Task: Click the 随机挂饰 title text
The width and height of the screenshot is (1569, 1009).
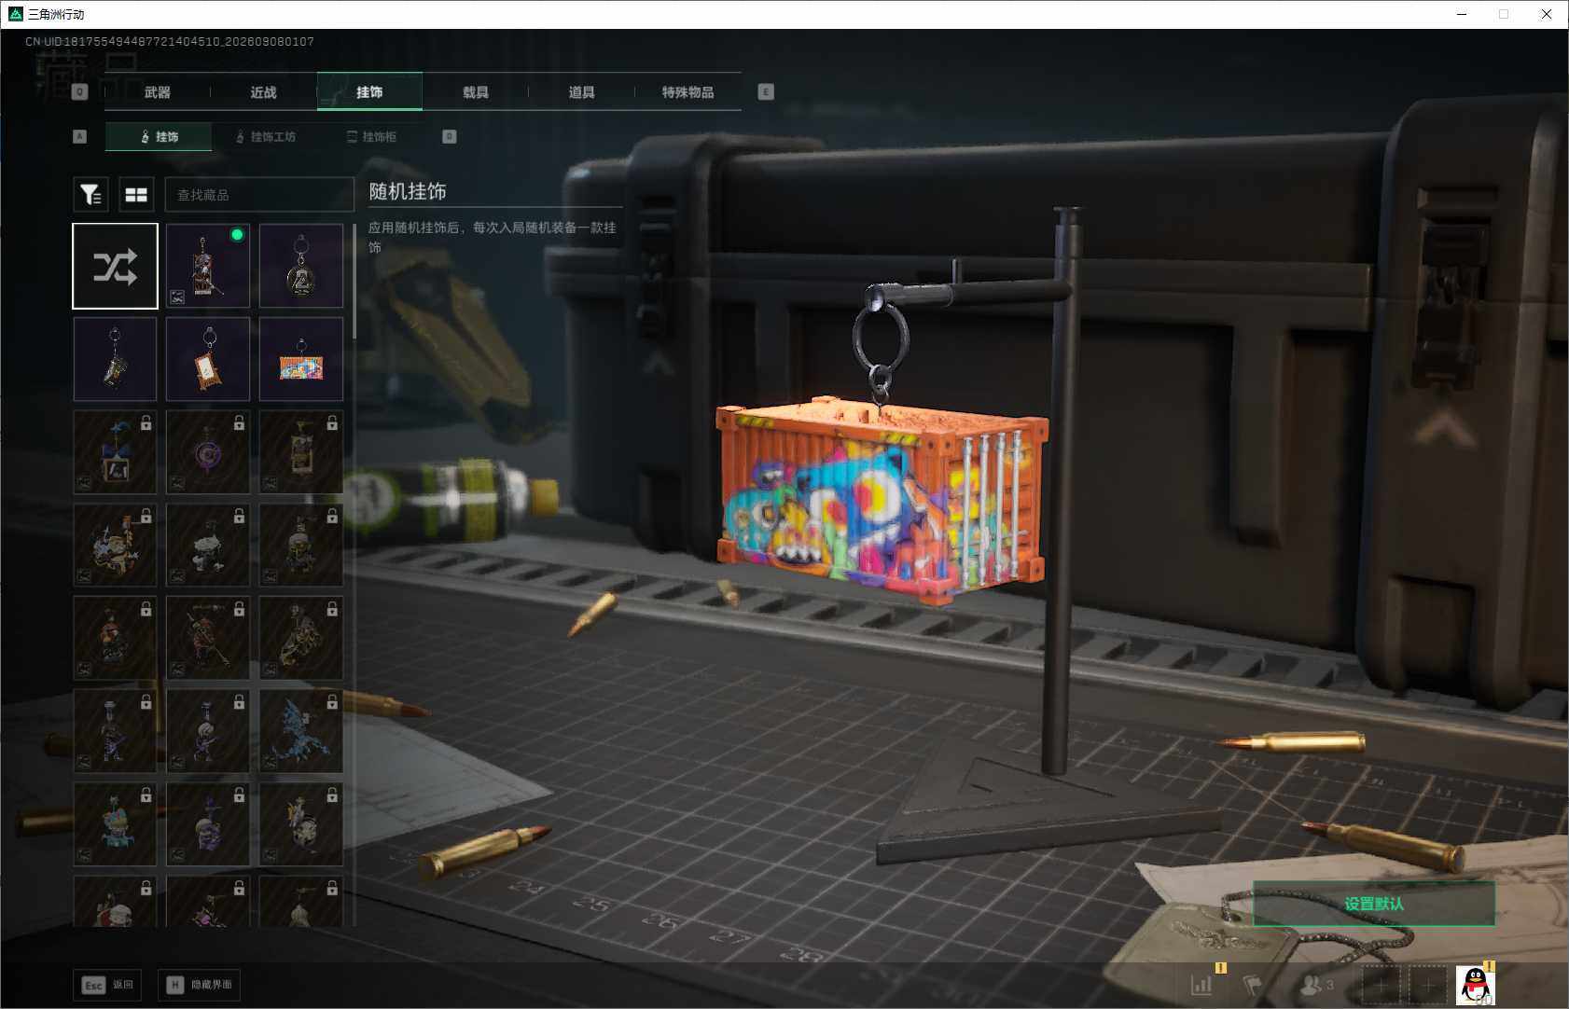Action: [408, 191]
